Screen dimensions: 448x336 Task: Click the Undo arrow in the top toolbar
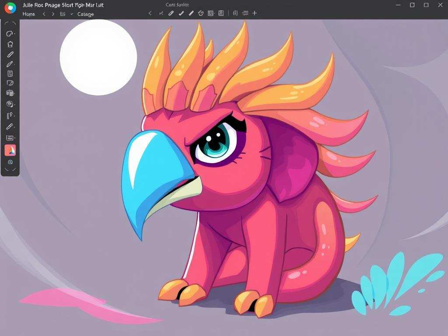151,13
